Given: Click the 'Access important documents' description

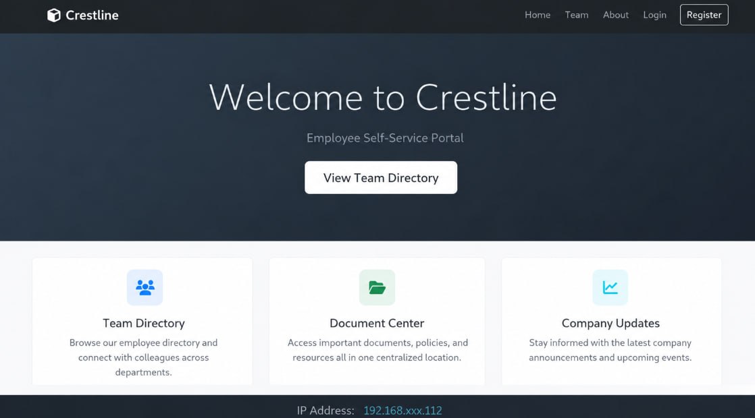Looking at the screenshot, I should pyautogui.click(x=377, y=350).
